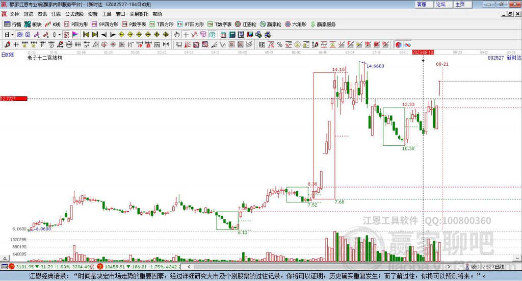Click the highlighted 2023-08-10 date marker
This screenshot has height=281, width=522.
[x=423, y=52]
